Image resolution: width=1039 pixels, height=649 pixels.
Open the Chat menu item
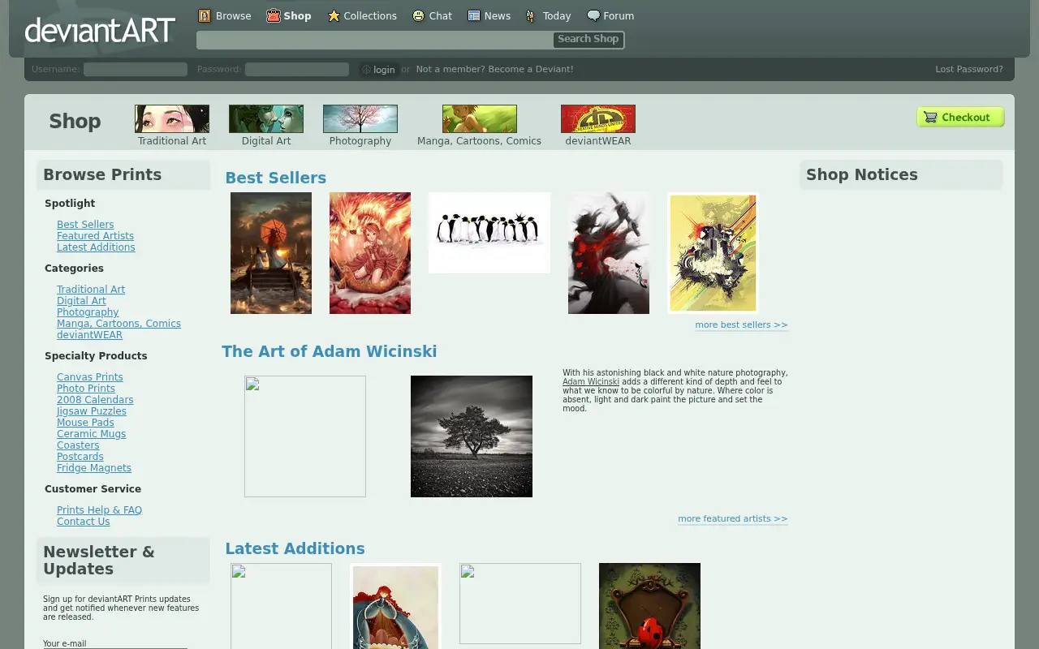tap(441, 15)
